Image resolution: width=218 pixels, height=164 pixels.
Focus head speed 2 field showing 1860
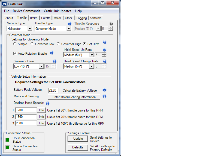click(26, 117)
